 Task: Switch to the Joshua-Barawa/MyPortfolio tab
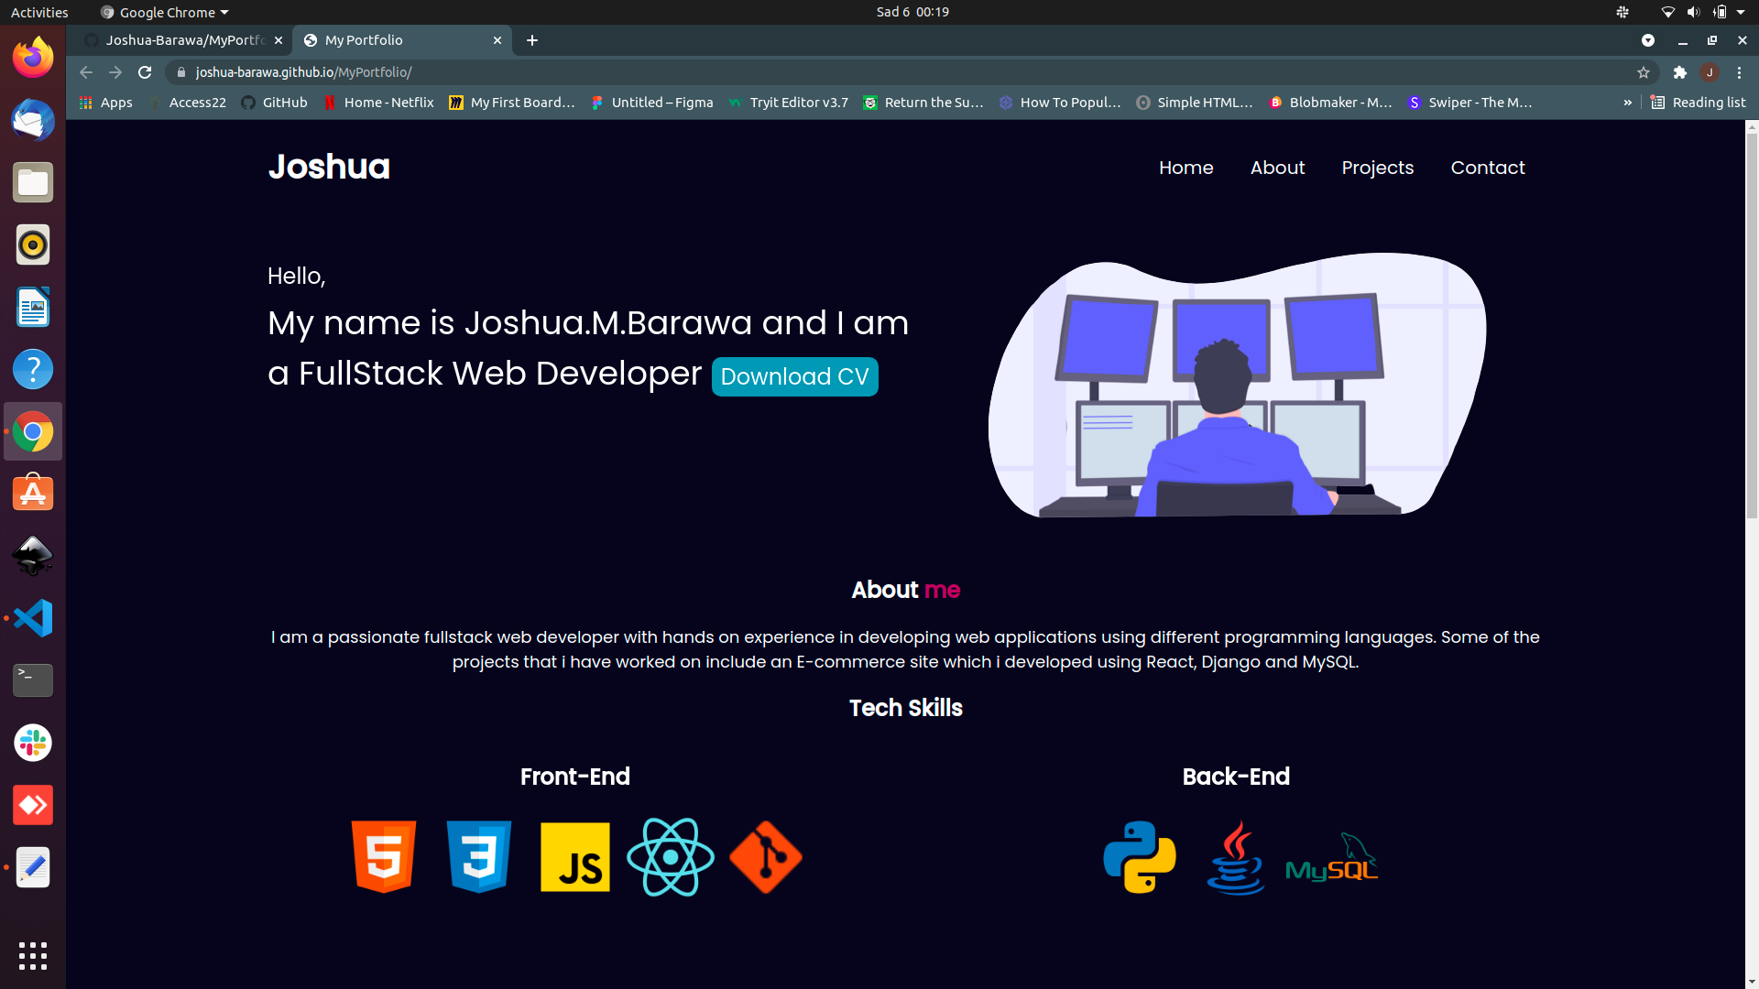[183, 40]
